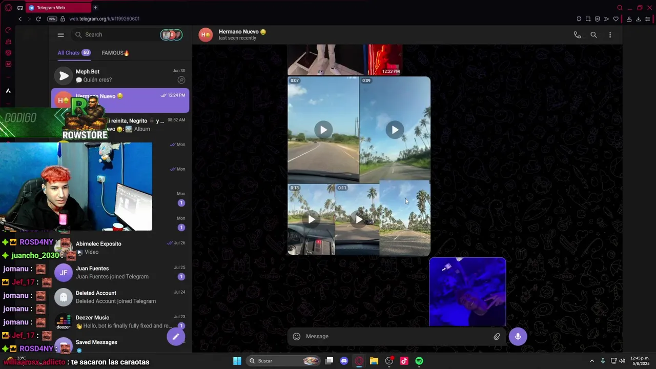Click the browser tab search magnifier icon
The height and width of the screenshot is (369, 656).
[620, 8]
